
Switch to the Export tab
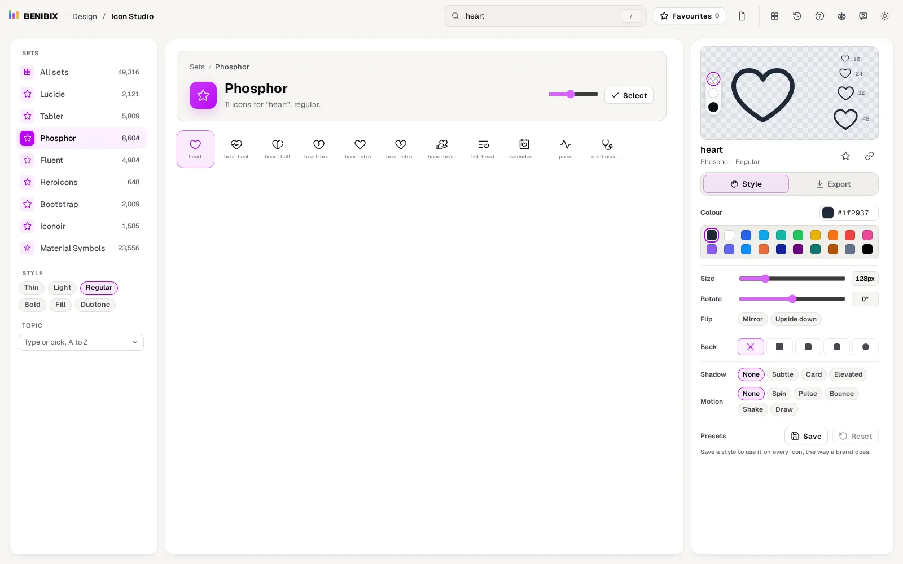(833, 184)
